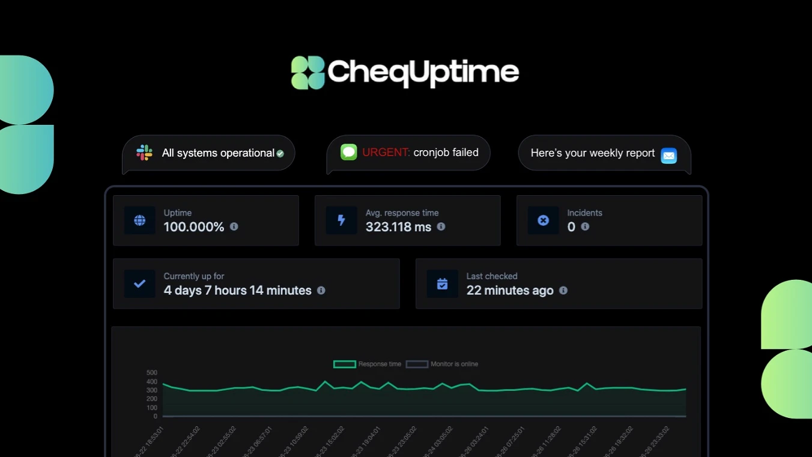This screenshot has height=457, width=812.
Task: Click the CheqUptime wordmark text
Action: point(423,73)
